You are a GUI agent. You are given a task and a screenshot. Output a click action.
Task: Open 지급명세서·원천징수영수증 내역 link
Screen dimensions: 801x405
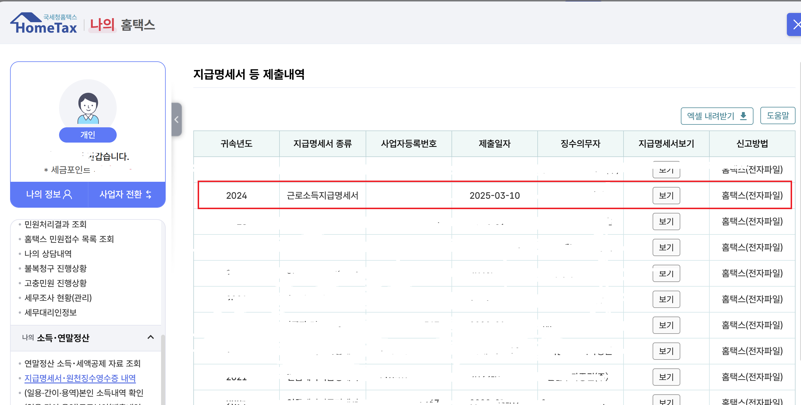pos(80,378)
